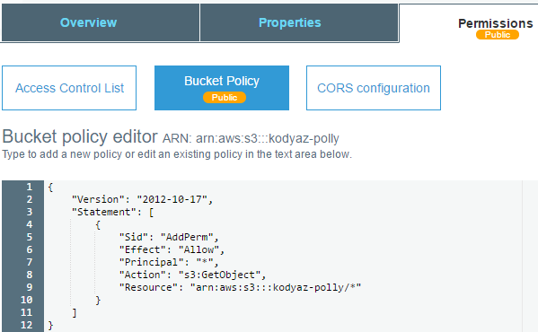Click the 'Type to add a new policy' instruction text
This screenshot has height=332, width=538.
click(177, 154)
